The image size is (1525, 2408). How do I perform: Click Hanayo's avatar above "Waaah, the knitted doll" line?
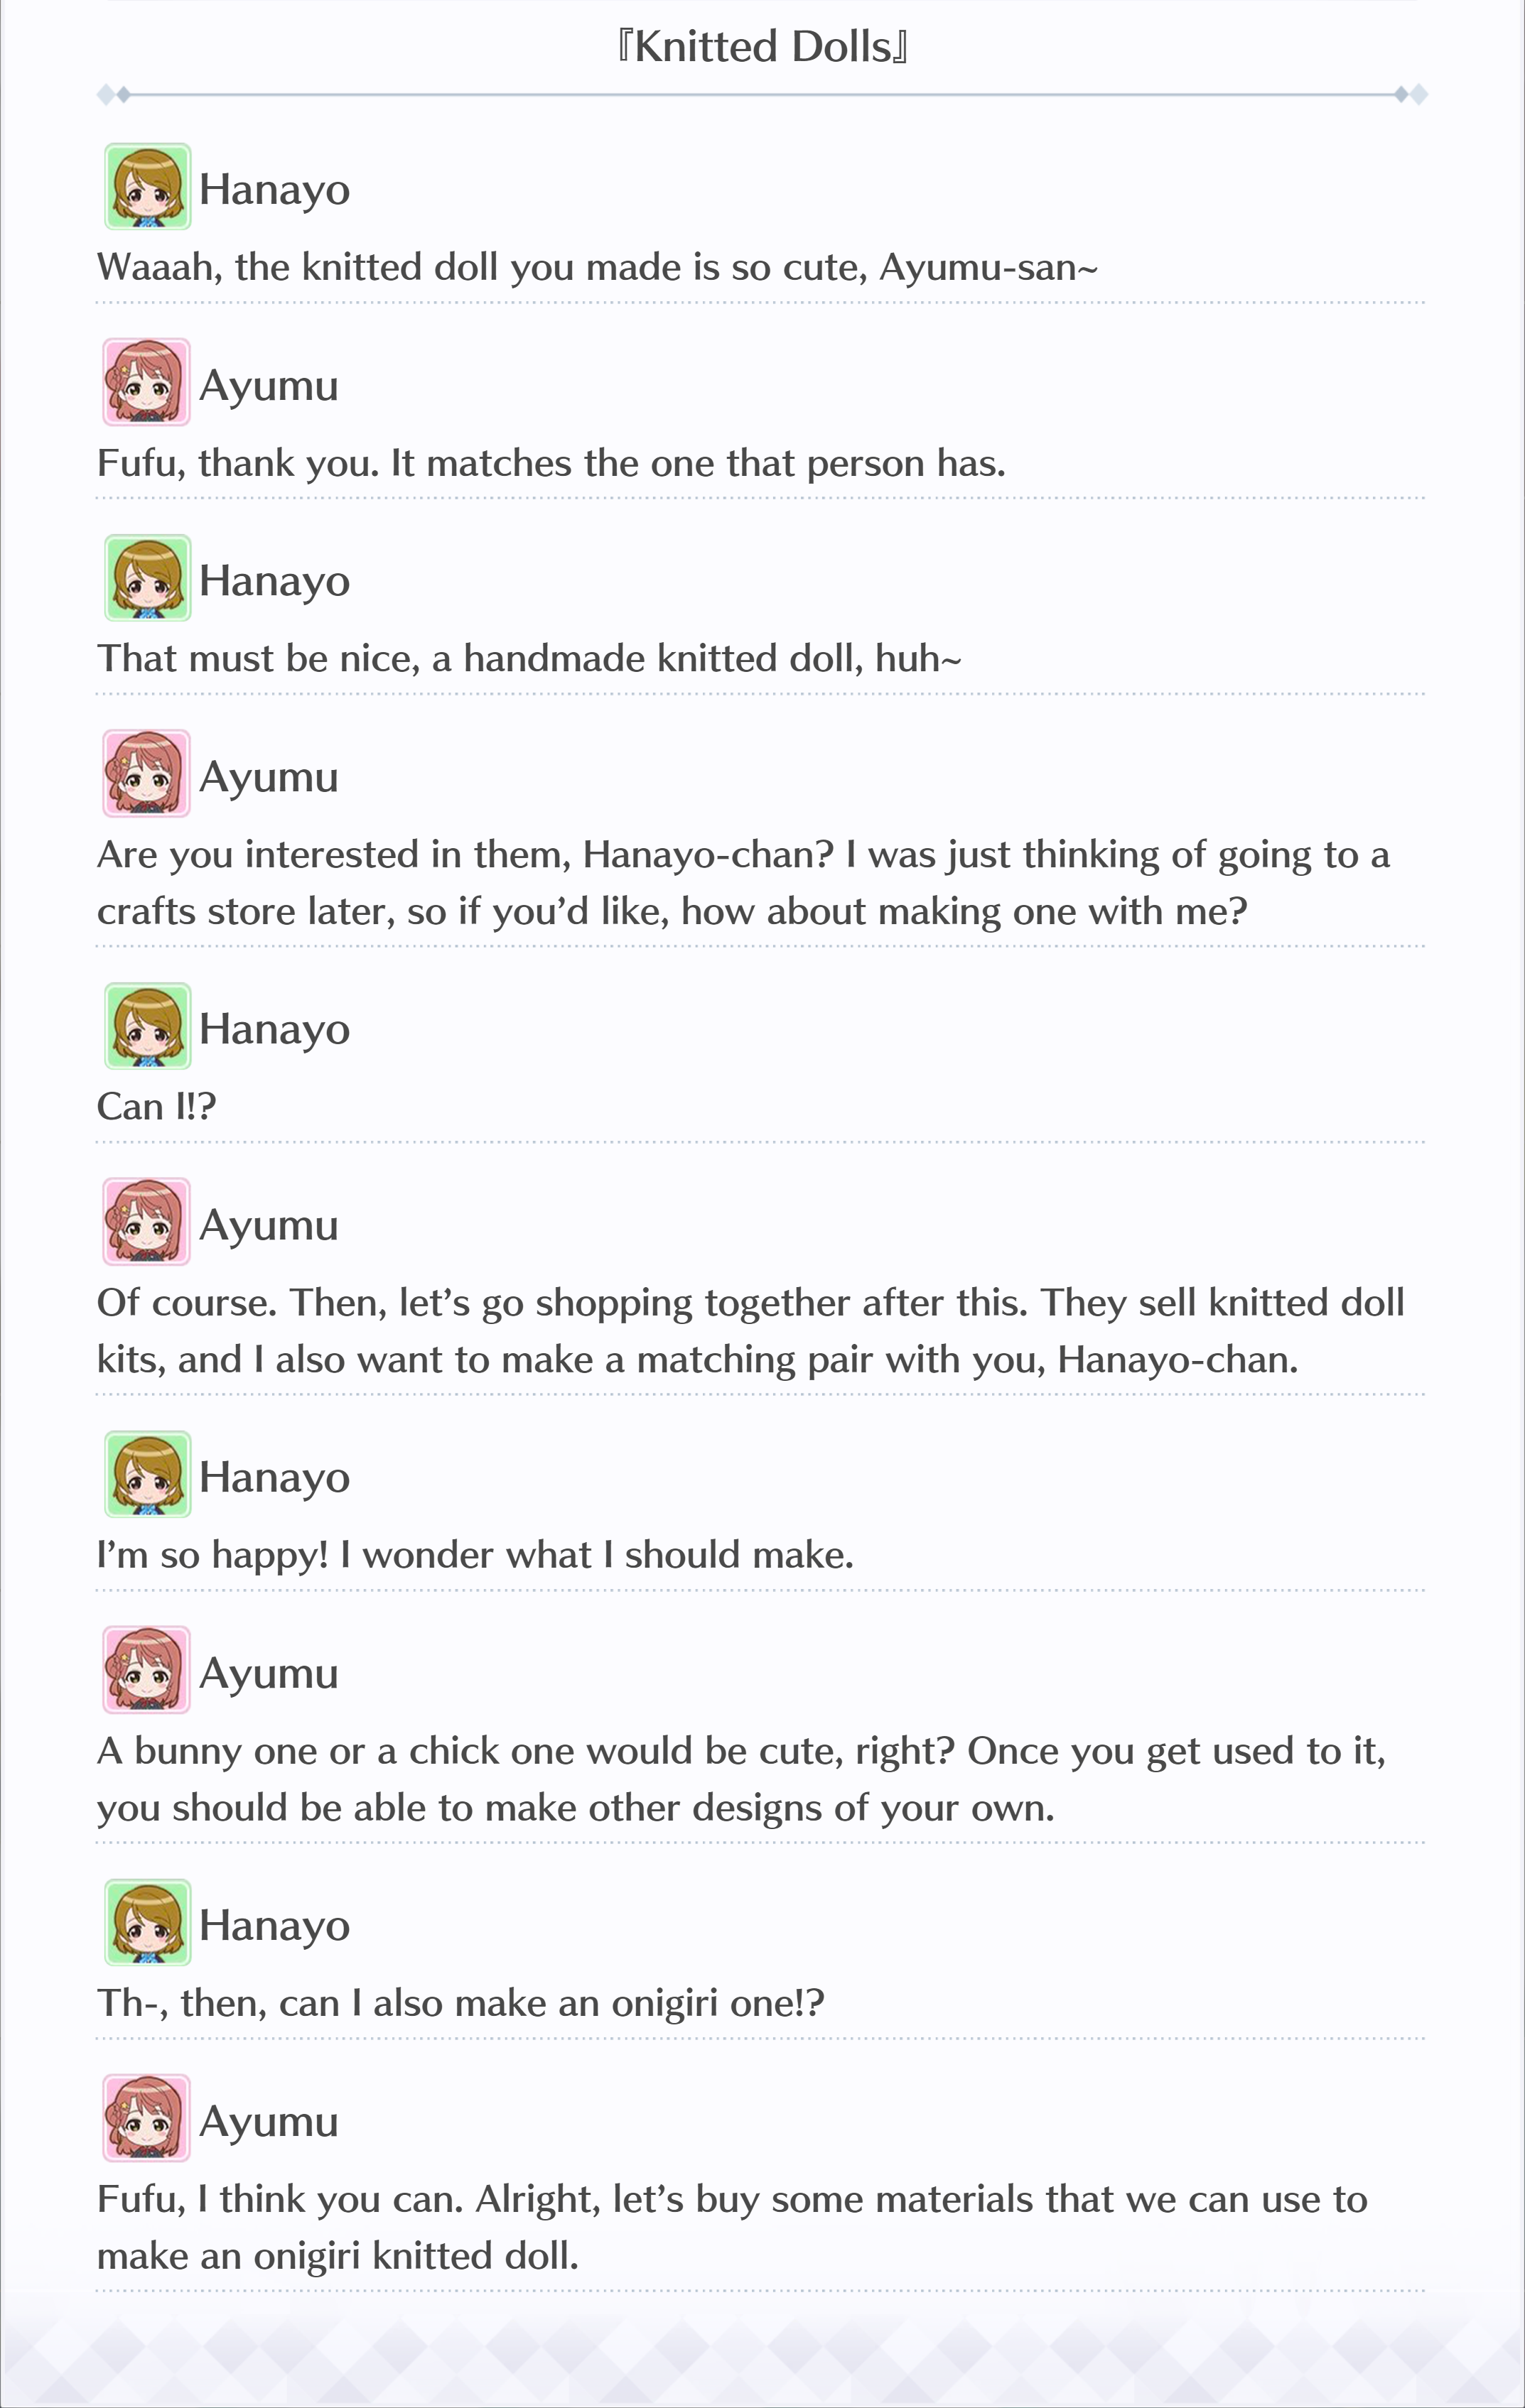tap(147, 187)
